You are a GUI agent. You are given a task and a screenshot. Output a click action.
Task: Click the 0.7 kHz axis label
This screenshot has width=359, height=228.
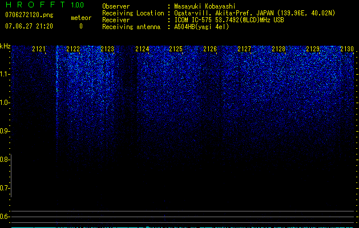tap(5, 188)
